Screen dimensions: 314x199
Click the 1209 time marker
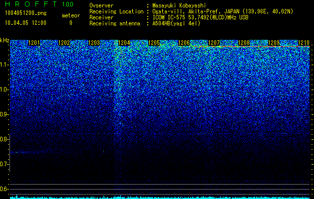[274, 43]
